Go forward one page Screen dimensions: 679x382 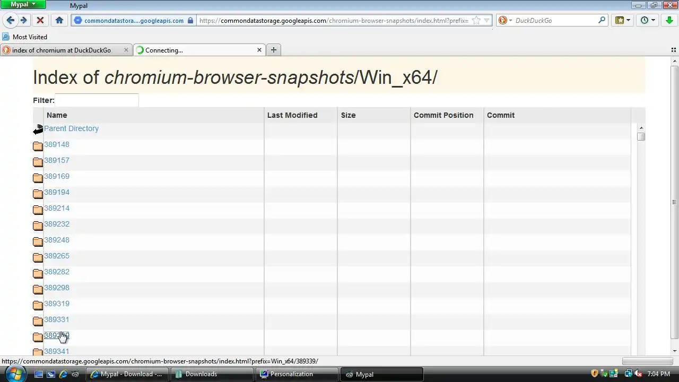24,20
